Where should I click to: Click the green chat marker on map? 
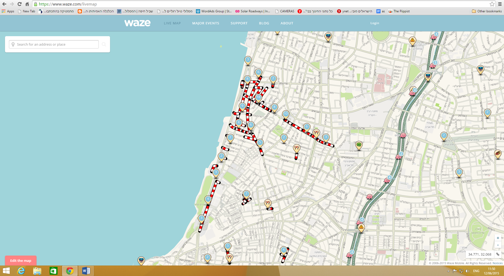(x=359, y=145)
